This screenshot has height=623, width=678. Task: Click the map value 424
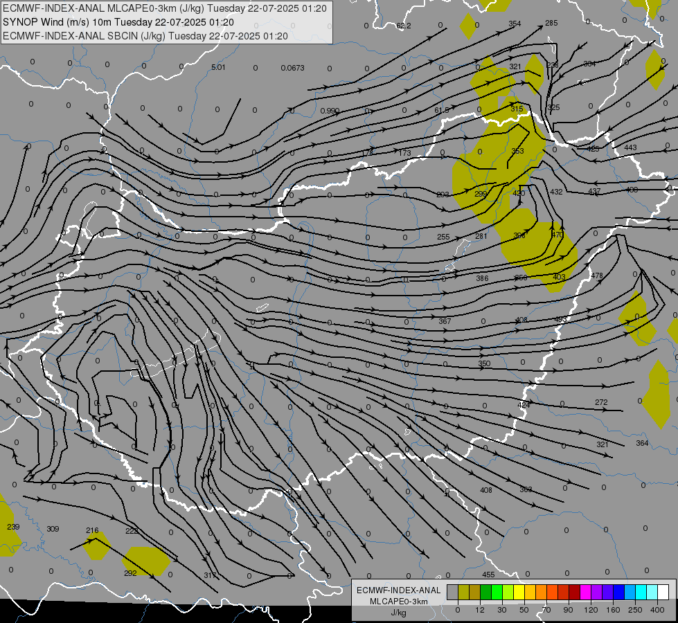tap(524, 405)
